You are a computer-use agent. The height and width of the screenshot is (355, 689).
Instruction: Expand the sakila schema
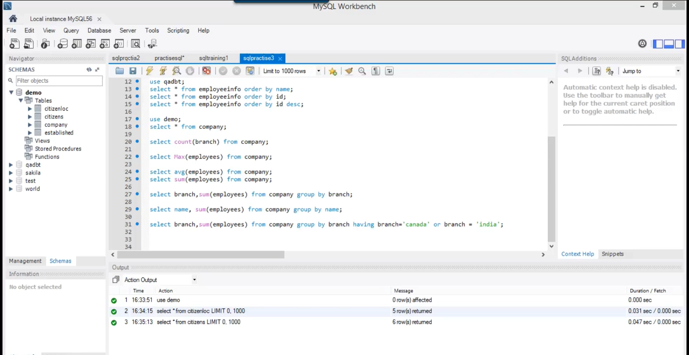click(11, 173)
